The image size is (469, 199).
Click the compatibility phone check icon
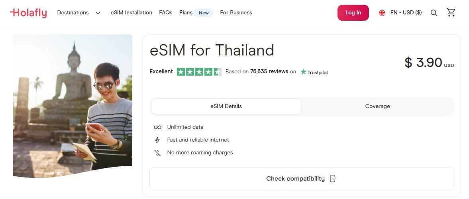pyautogui.click(x=333, y=179)
